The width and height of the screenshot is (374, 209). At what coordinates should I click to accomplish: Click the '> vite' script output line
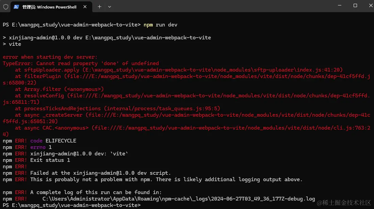[x=12, y=44]
